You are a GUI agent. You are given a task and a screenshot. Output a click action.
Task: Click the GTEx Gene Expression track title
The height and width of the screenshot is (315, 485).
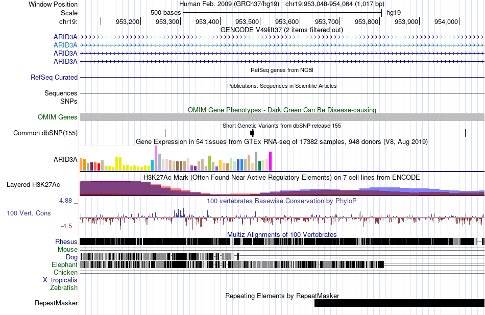tap(282, 142)
